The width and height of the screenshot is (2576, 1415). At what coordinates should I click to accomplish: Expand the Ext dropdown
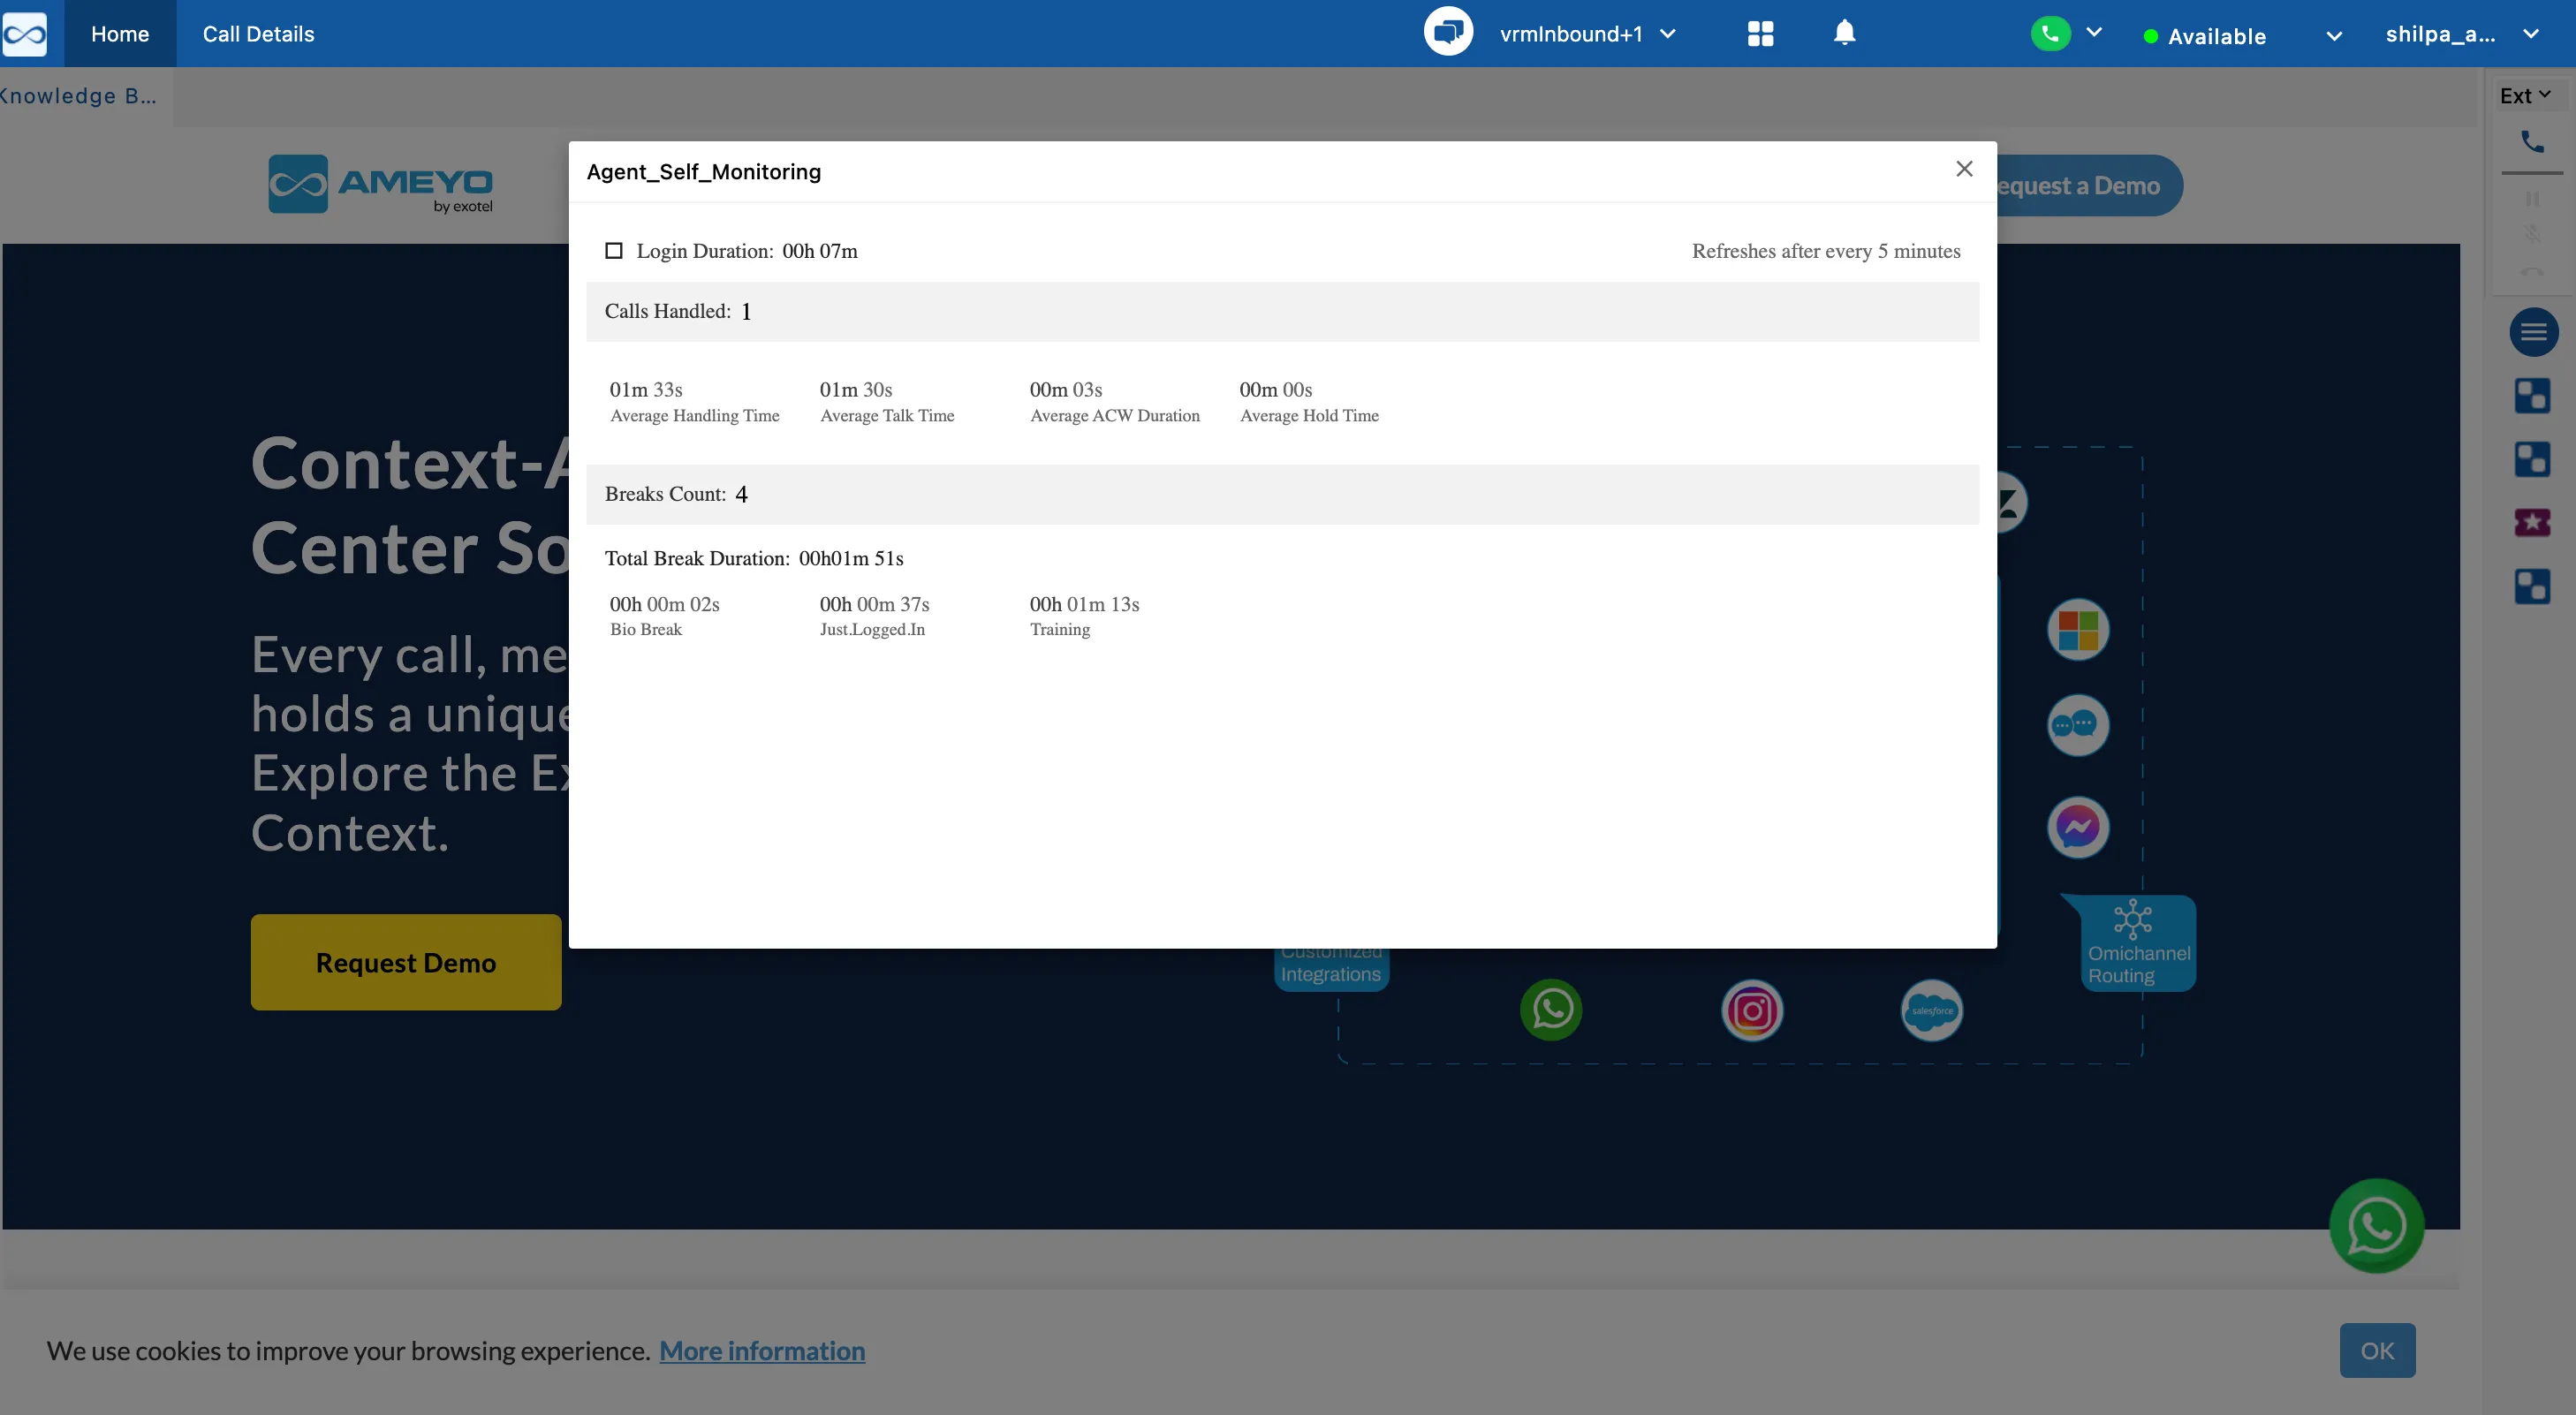[2526, 95]
